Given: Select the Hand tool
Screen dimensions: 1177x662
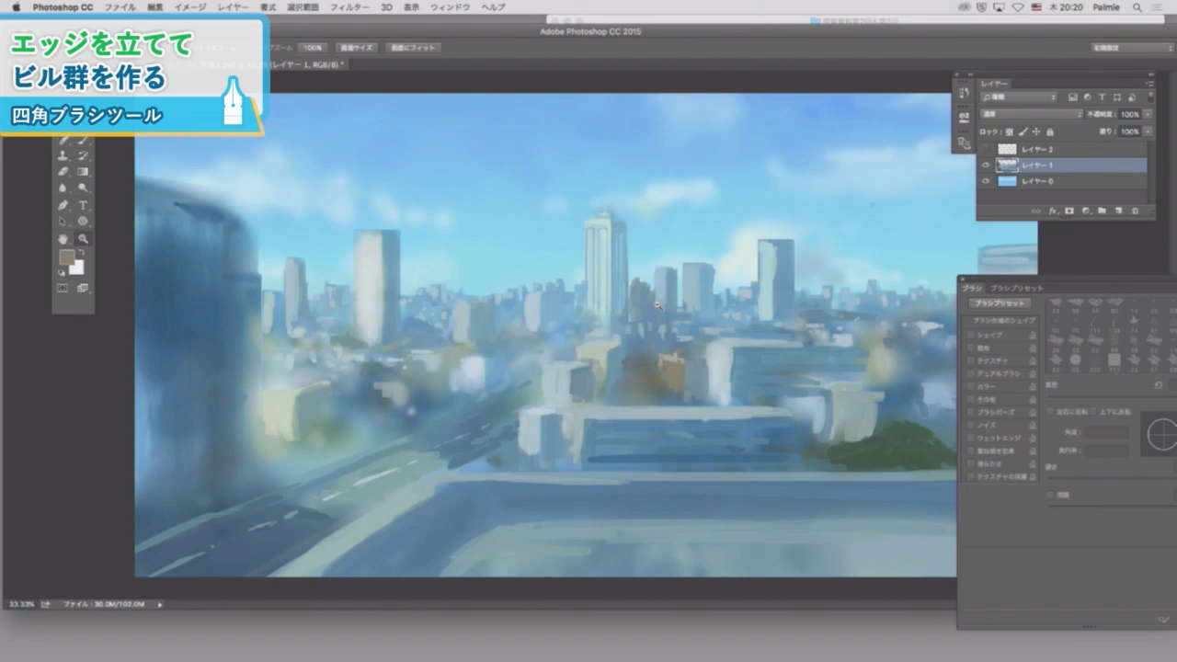Looking at the screenshot, I should click(x=63, y=238).
